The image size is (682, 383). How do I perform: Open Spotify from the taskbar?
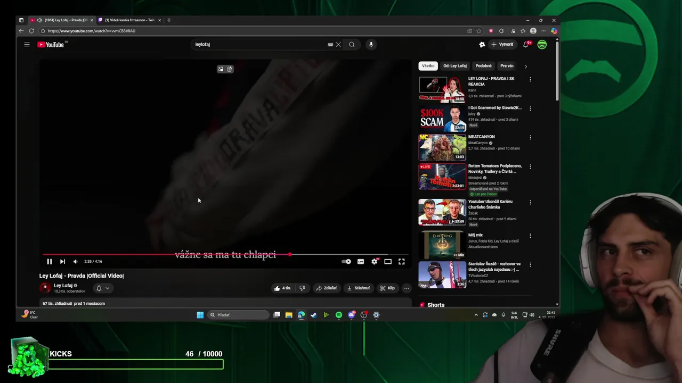coord(339,315)
